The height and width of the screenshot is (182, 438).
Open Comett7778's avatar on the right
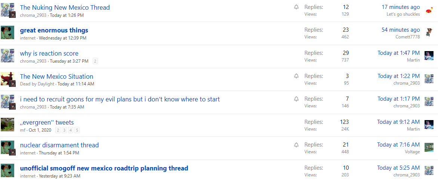click(429, 32)
